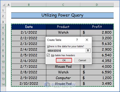Select cell with date 2/1/2022
Viewport: 120px width, 92px height.
29,32
